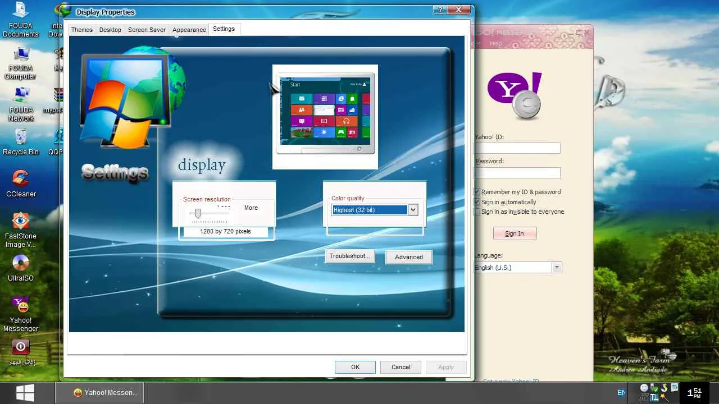
Task: Click the Windows 8 monitor preview image
Action: pos(325,116)
